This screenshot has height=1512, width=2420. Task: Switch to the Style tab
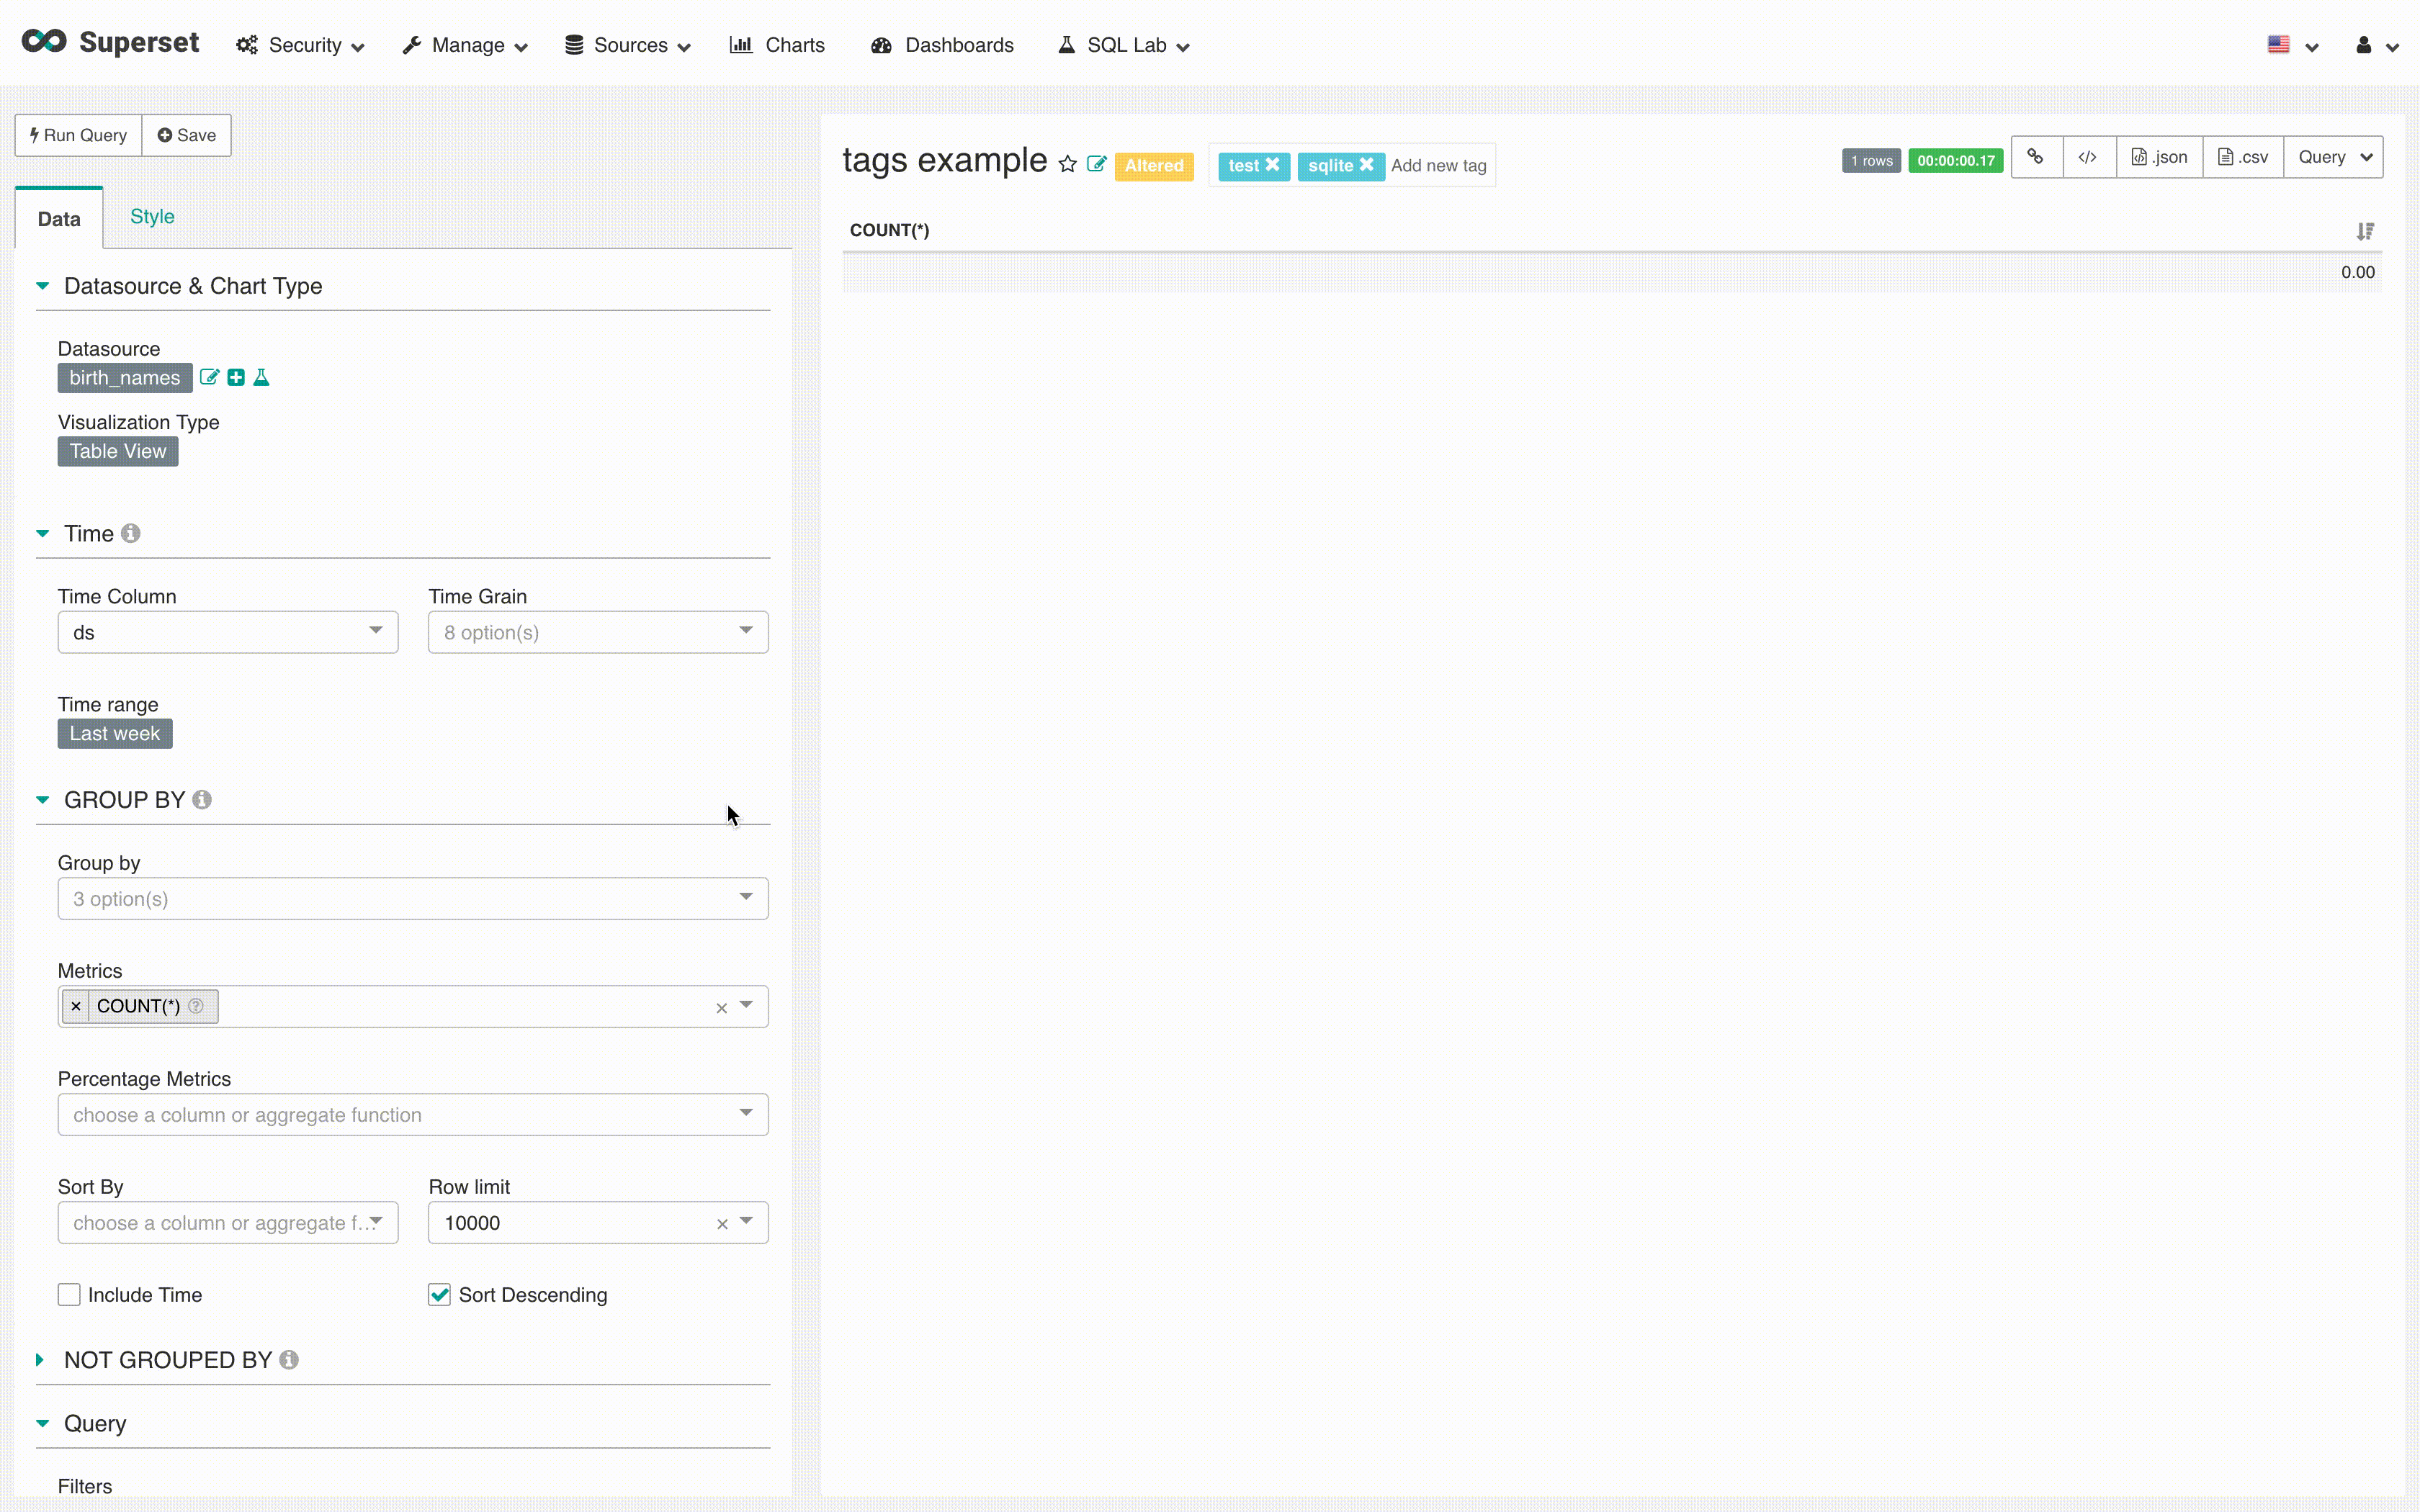(152, 217)
